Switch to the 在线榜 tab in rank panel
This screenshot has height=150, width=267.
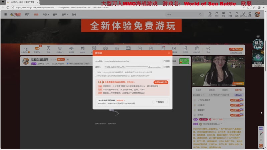tap(198, 90)
